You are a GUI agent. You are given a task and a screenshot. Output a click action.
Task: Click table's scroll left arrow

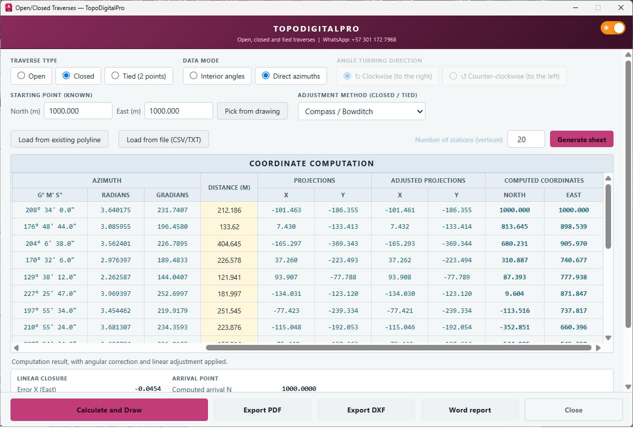16,347
